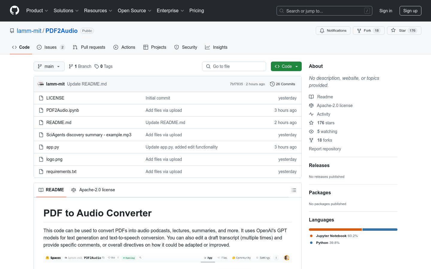431x269 pixels.
Task: Switch to the Code tab
Action: [21, 47]
